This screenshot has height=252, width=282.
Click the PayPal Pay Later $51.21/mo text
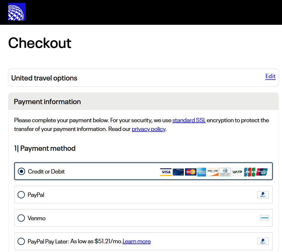pos(75,242)
